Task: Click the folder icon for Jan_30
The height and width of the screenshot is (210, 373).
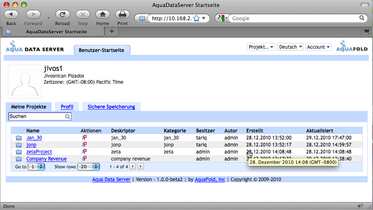Action: pyautogui.click(x=19, y=138)
